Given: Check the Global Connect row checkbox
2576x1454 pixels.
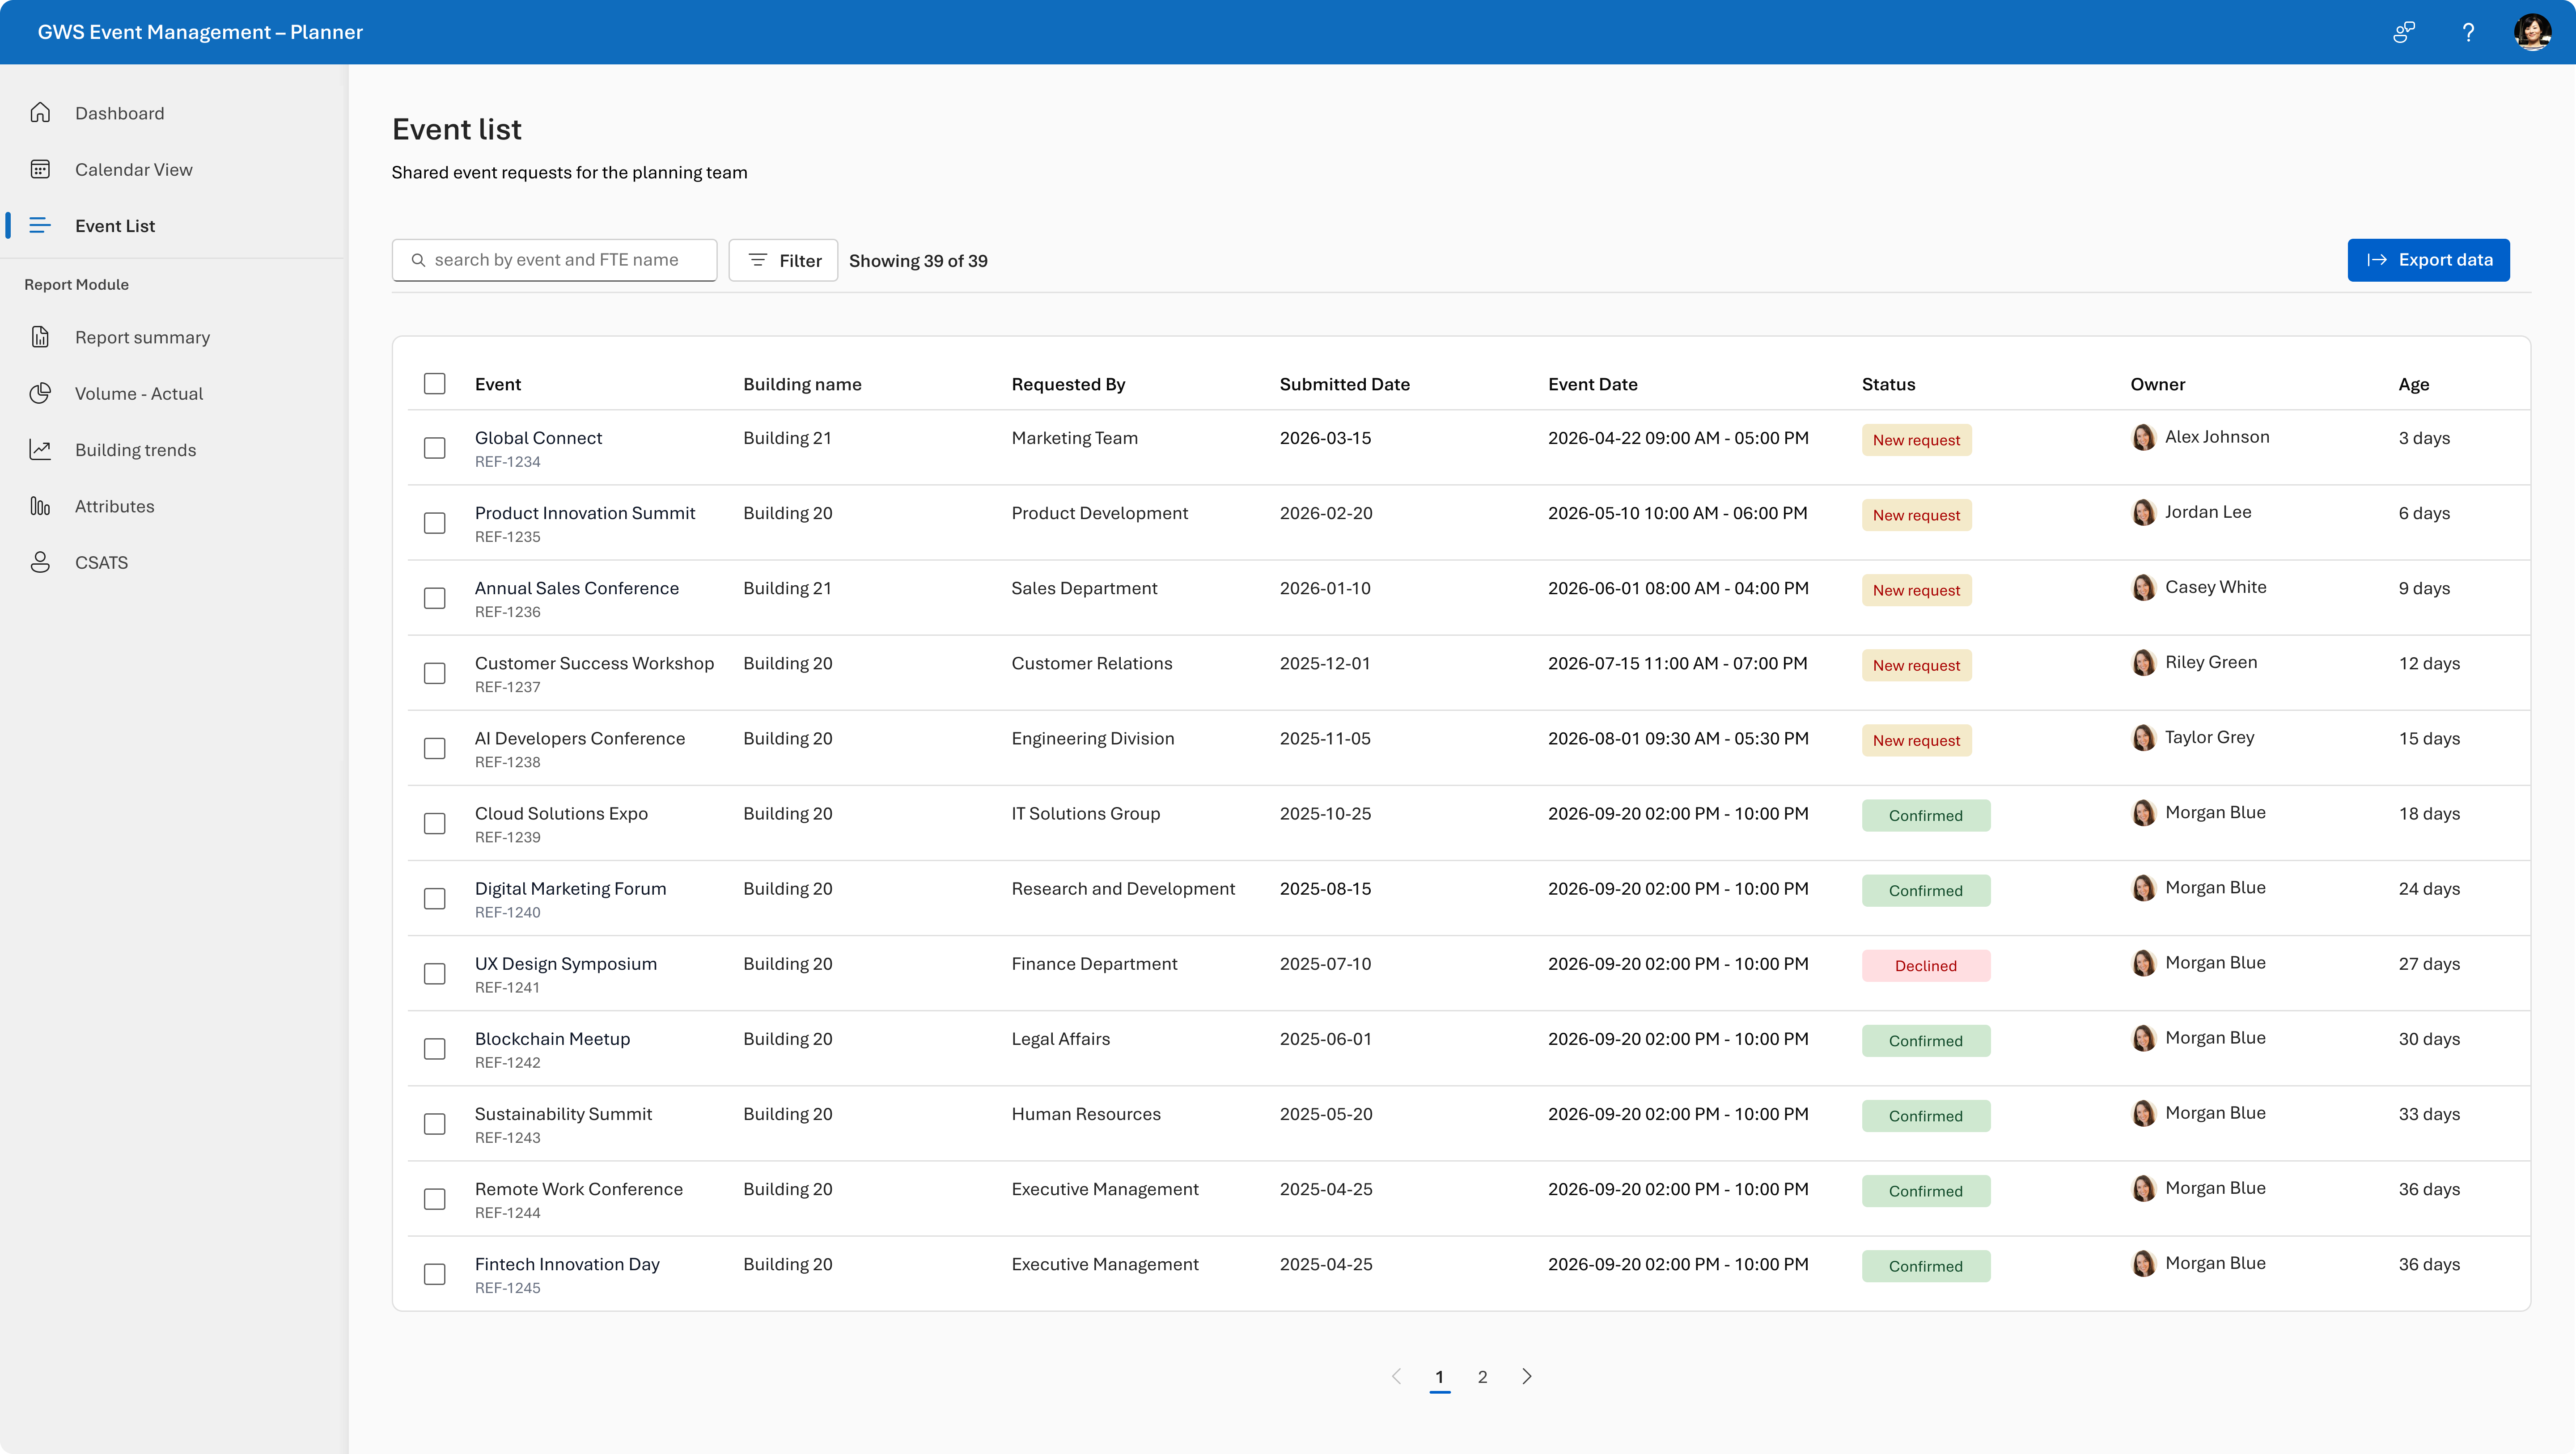Looking at the screenshot, I should (434, 448).
